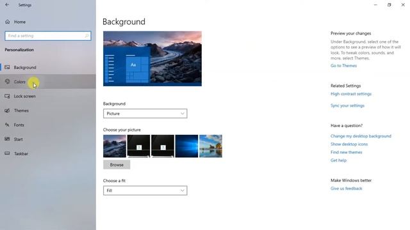Screen dimensions: 410x230
Task: Select the first dark screenshot thumbnail
Action: click(x=138, y=146)
